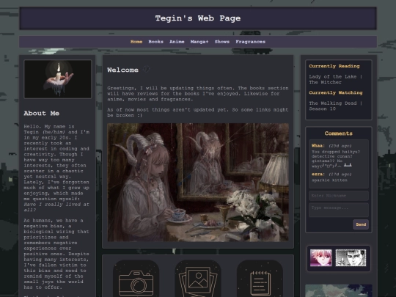Click the Welcome heading
The image size is (396, 297).
tap(122, 70)
